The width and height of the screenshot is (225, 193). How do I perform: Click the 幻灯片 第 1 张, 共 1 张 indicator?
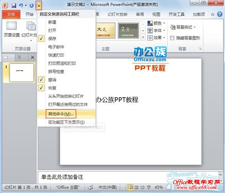pos(26,187)
